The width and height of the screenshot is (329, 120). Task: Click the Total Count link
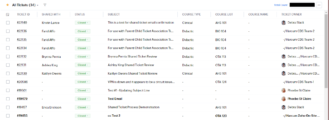point(281,5)
